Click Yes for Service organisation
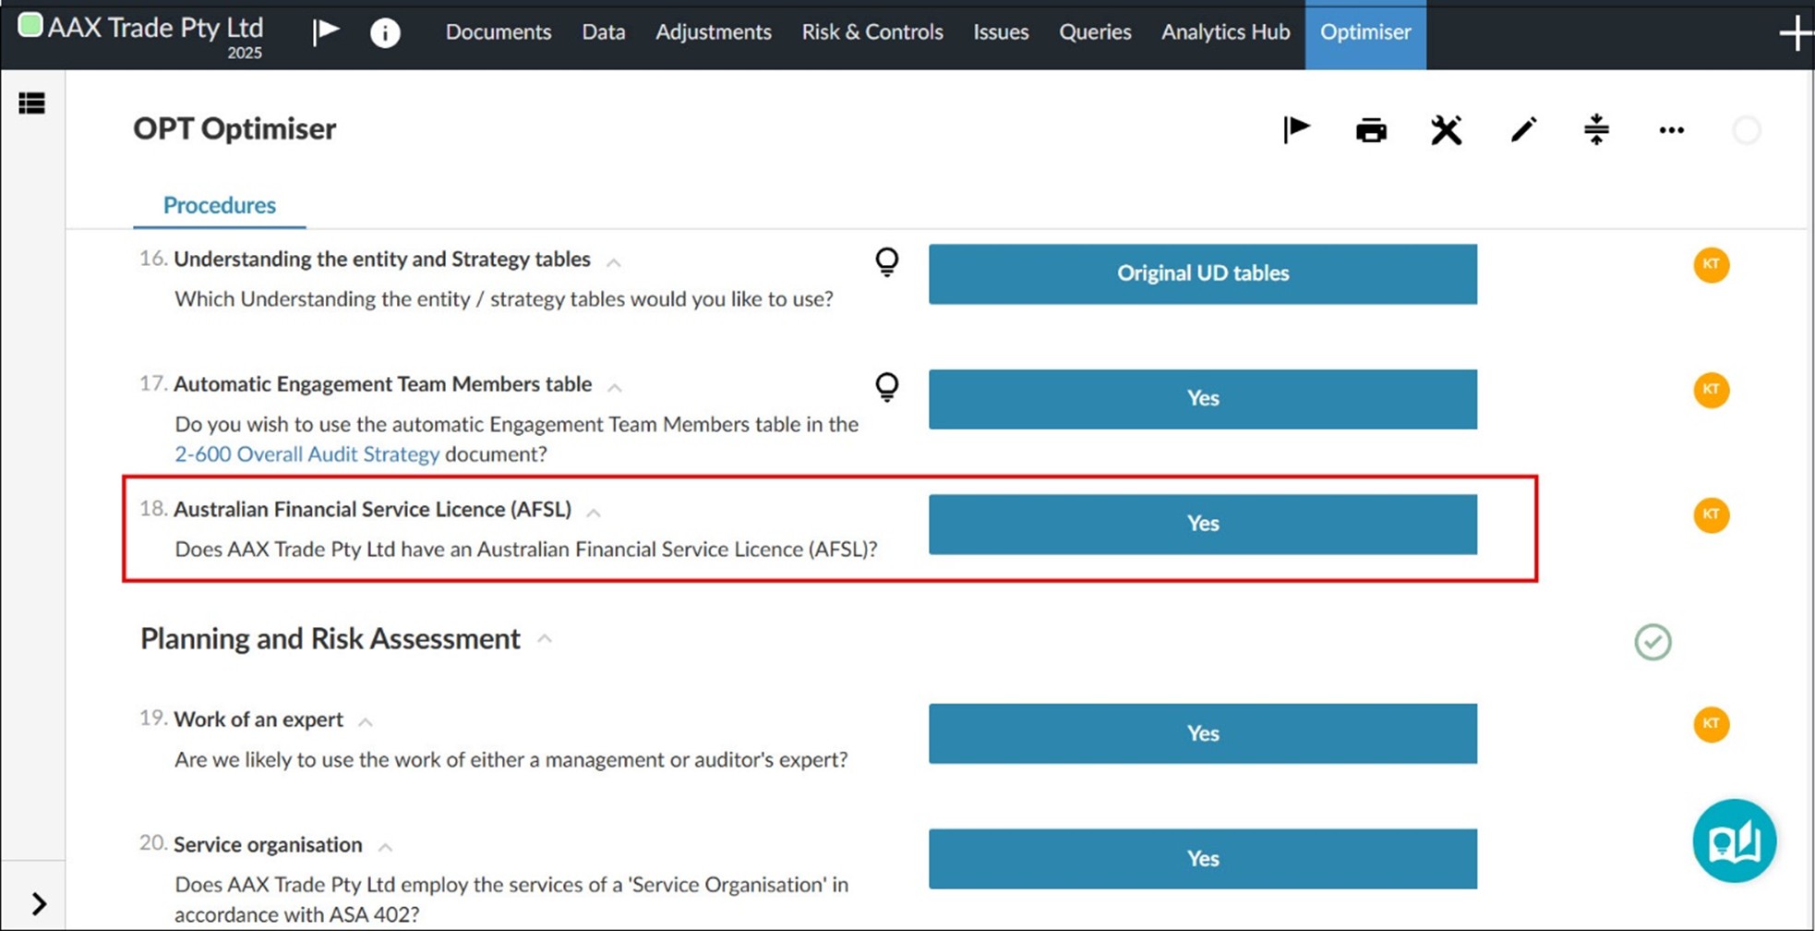 click(1203, 859)
